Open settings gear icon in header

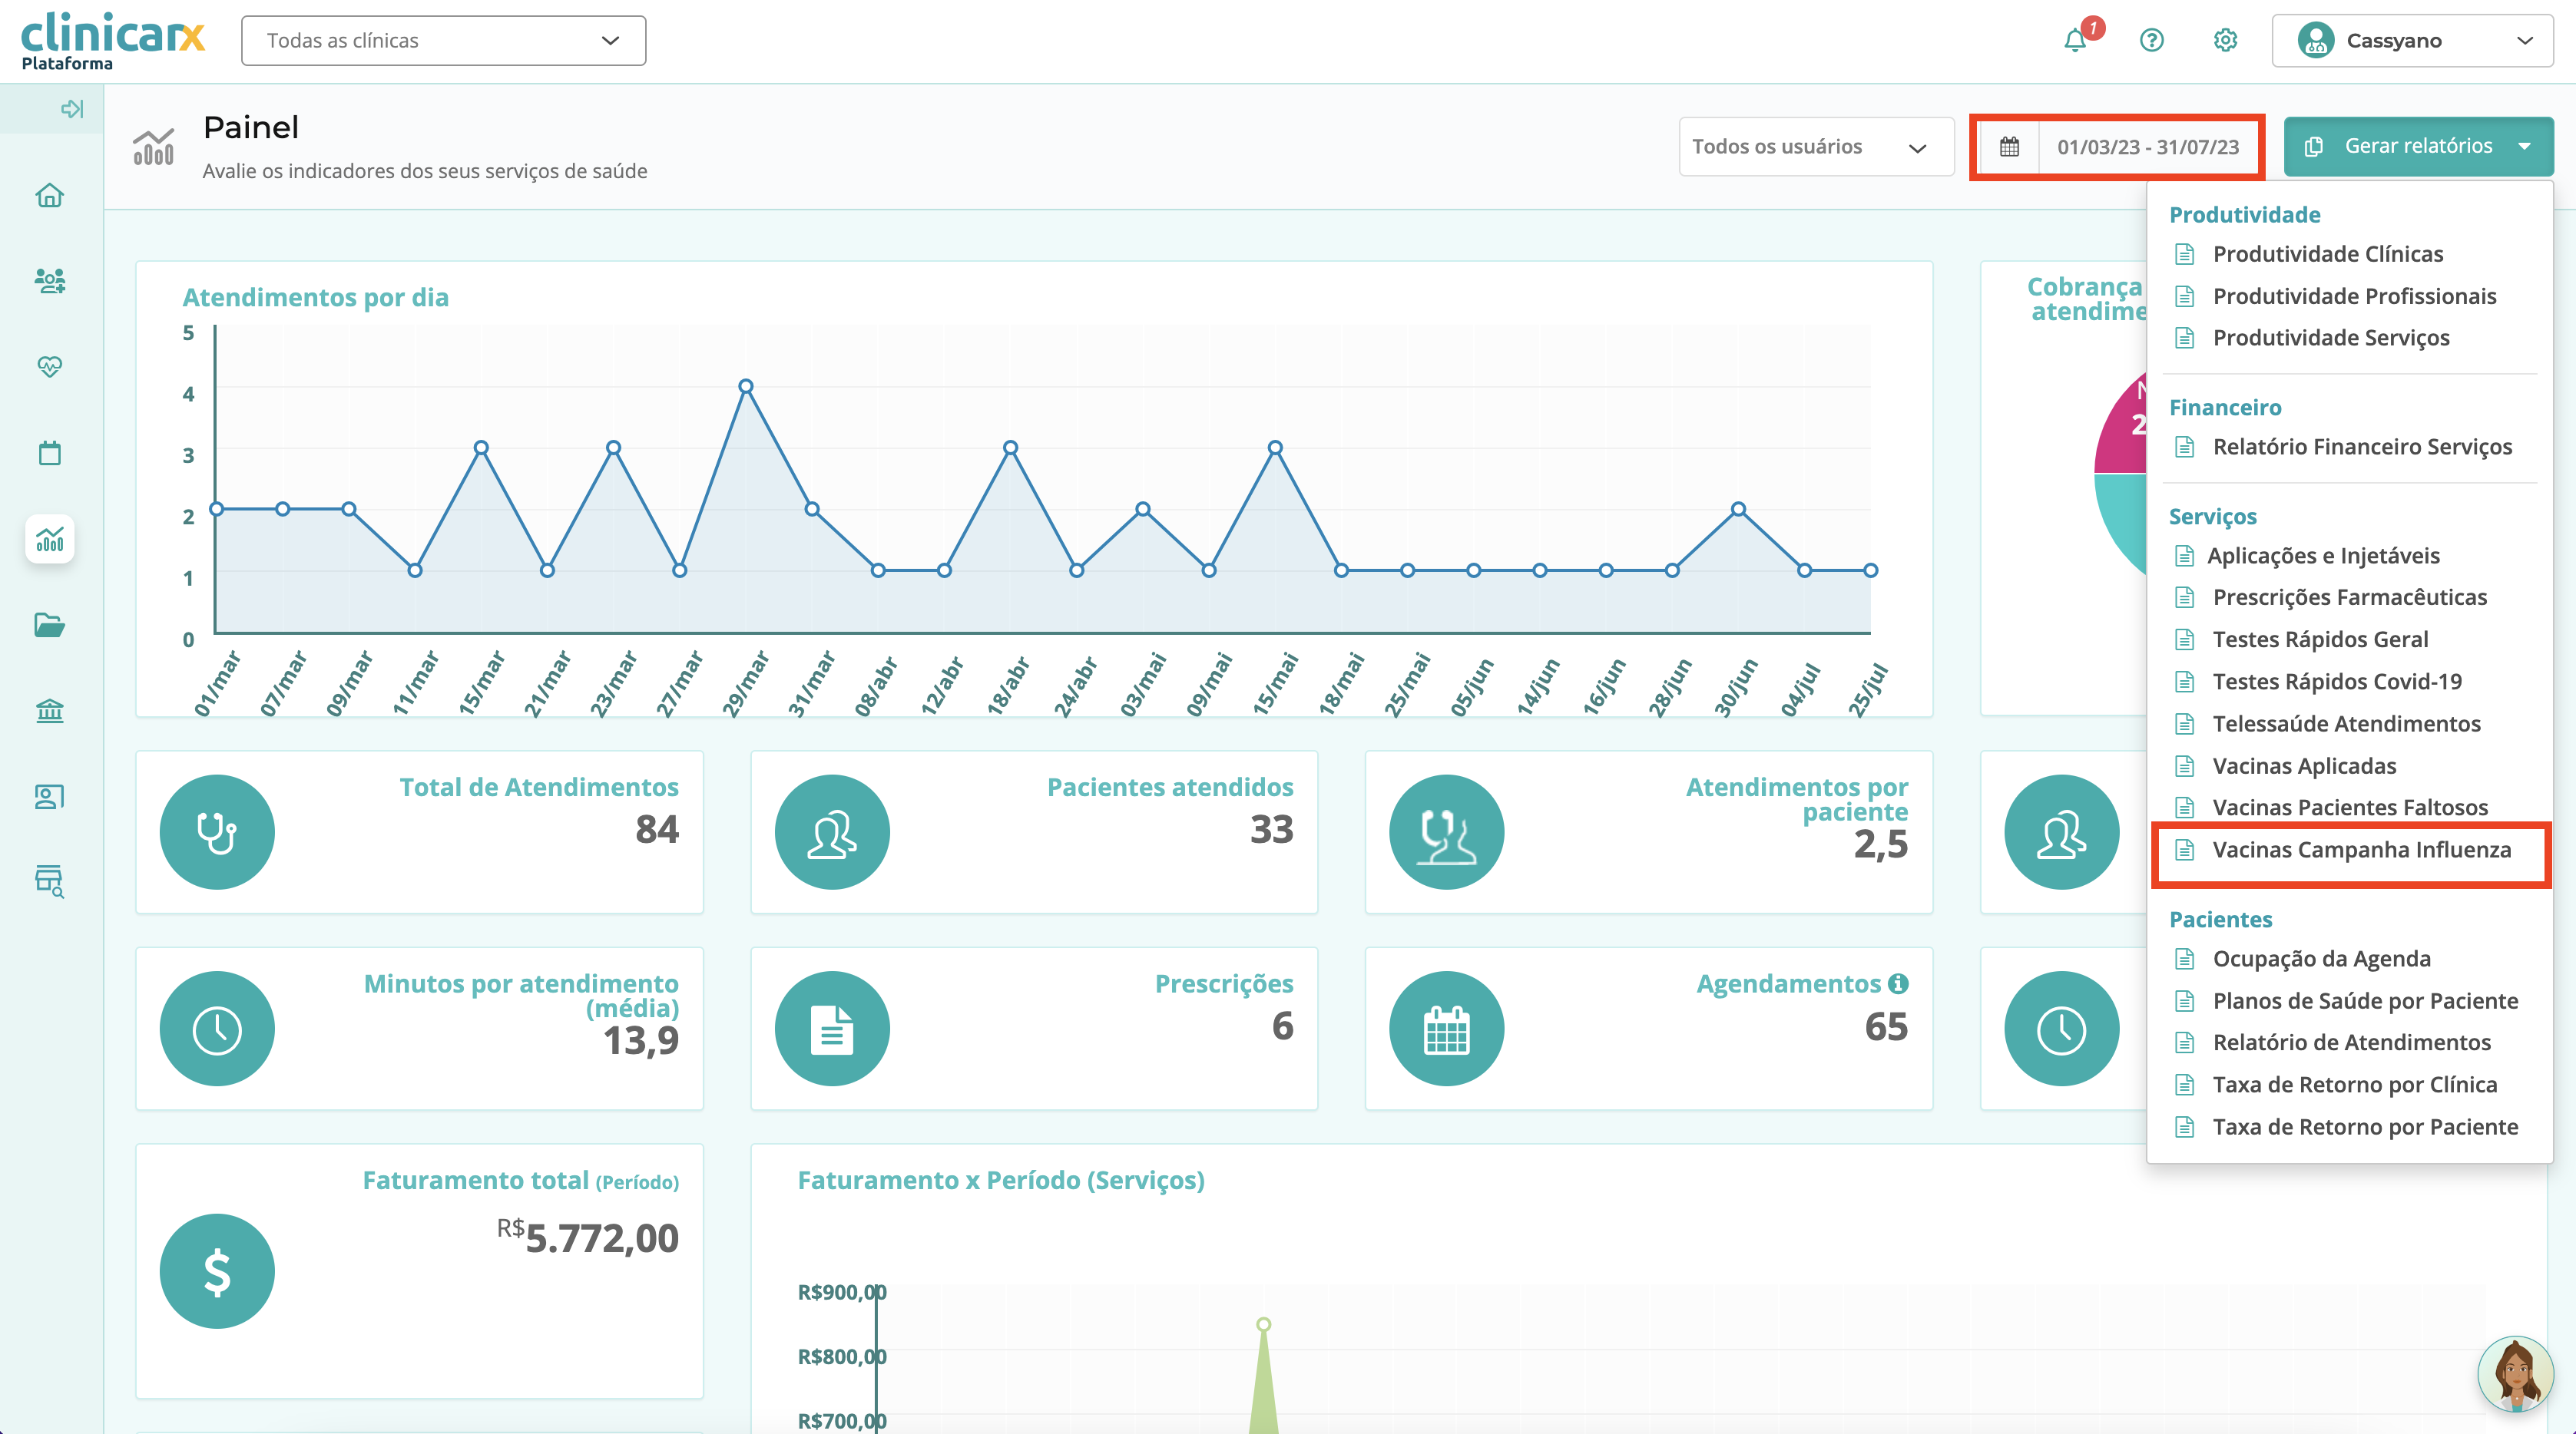coord(2225,41)
